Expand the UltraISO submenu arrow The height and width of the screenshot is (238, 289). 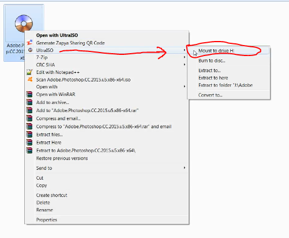point(185,50)
